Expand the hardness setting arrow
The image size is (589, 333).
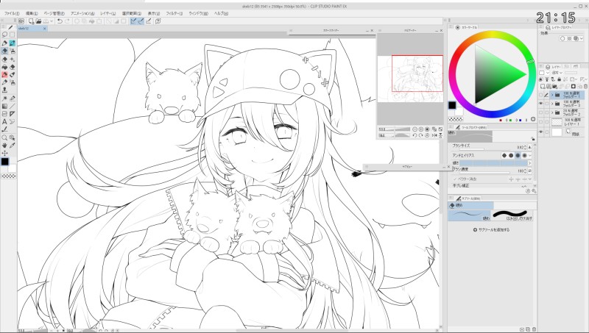click(x=530, y=163)
